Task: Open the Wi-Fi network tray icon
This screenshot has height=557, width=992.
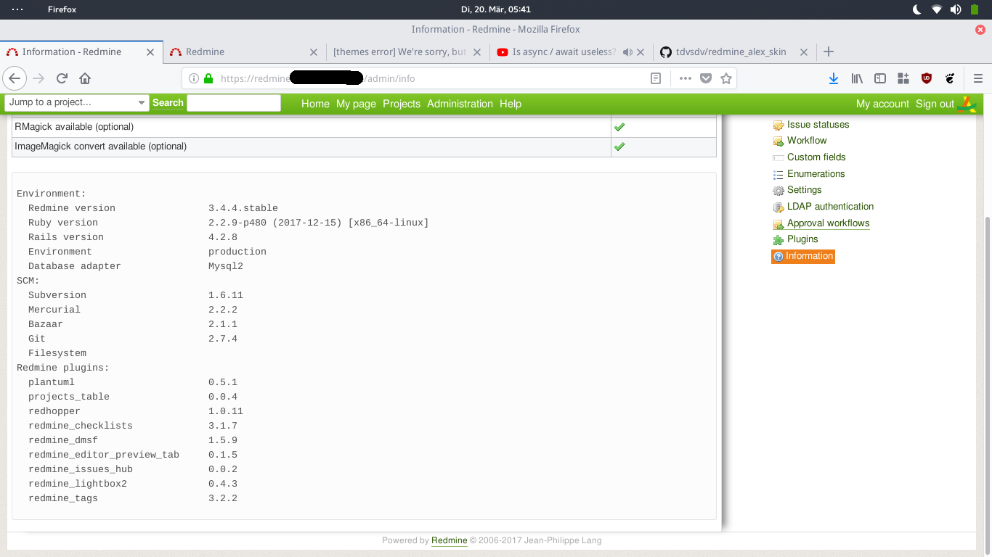Action: (937, 9)
